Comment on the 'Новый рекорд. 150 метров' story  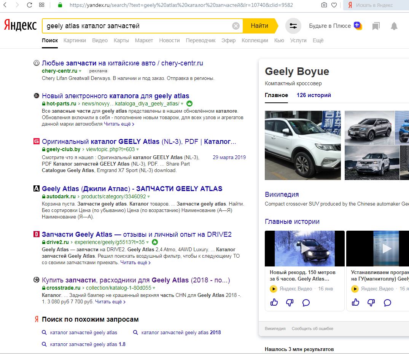(306, 303)
